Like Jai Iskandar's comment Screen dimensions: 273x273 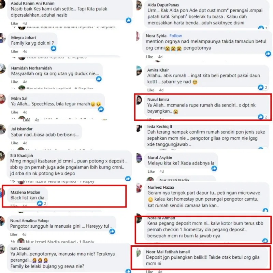click(x=15, y=143)
